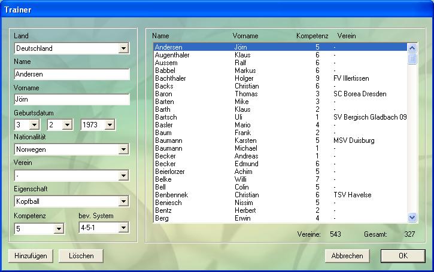Viewport: 434px width, 272px height.
Task: Select Baumann Karsten in the list
Action: pos(280,140)
